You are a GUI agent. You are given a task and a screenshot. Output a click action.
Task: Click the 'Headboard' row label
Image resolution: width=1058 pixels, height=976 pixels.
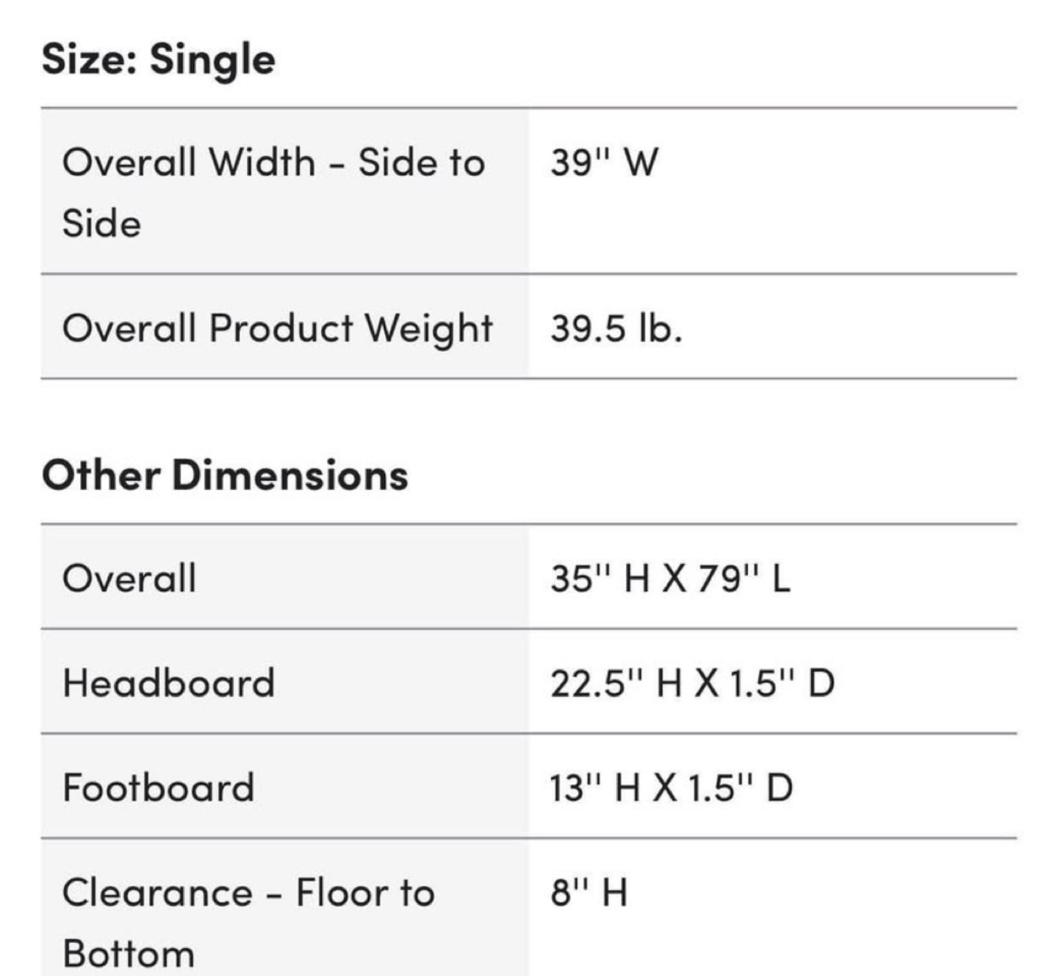pos(169,682)
